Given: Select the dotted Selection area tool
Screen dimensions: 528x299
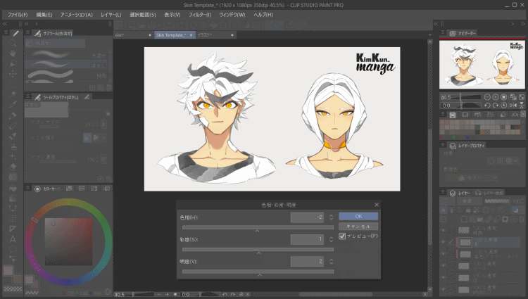Looking at the screenshot, I should point(13,84).
